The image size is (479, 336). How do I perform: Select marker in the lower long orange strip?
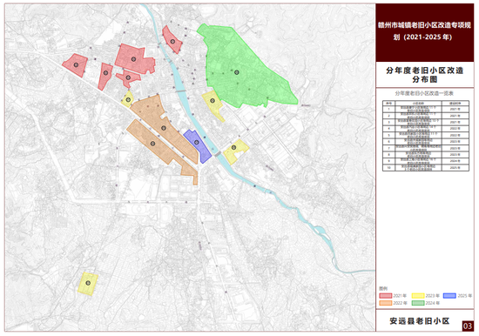click(x=152, y=144)
